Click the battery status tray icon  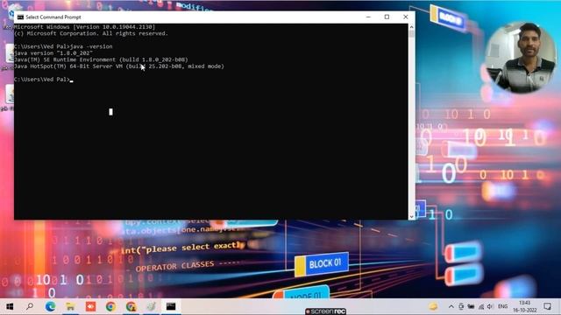point(472,306)
